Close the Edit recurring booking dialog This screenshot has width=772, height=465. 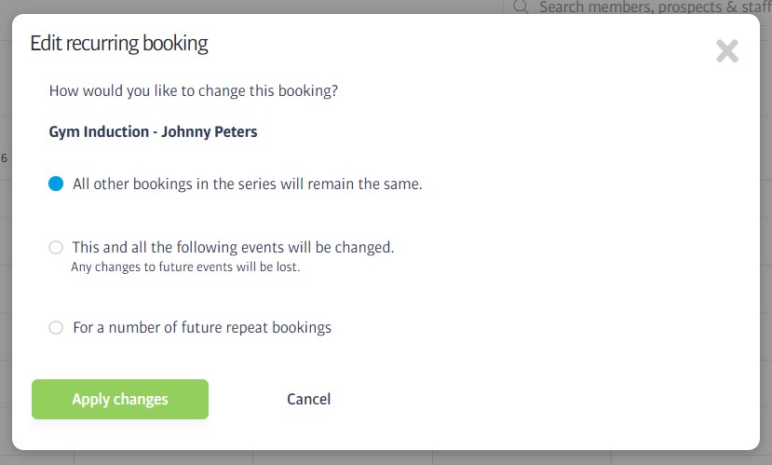(x=726, y=51)
